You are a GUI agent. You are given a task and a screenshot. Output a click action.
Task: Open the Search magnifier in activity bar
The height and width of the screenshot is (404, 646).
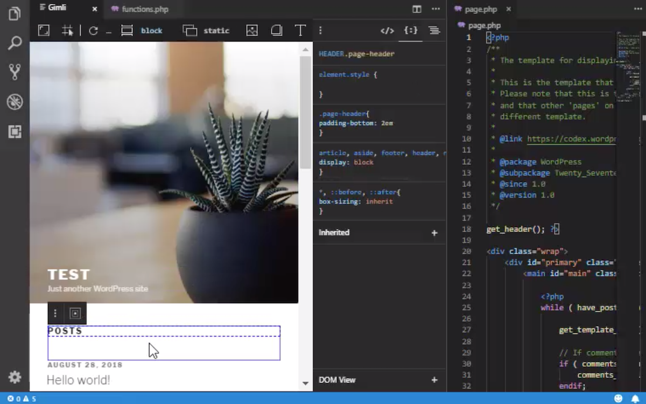coord(15,43)
